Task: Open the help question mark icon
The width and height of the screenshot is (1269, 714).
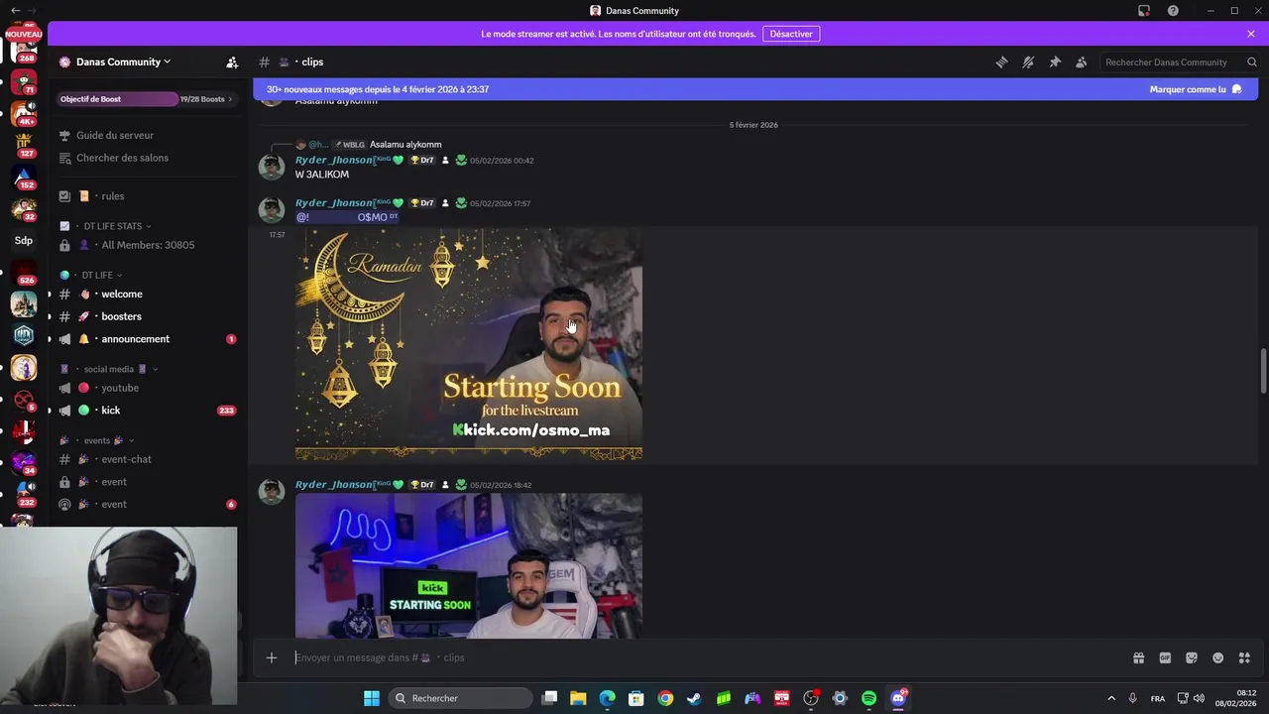Action: 1173,10
